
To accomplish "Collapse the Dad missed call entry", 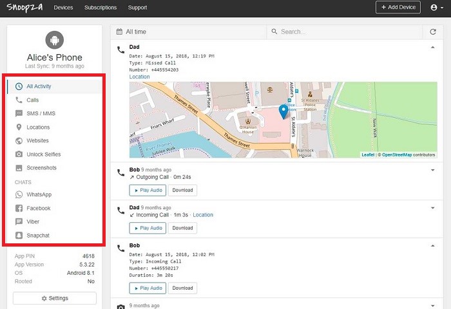I will coord(432,47).
